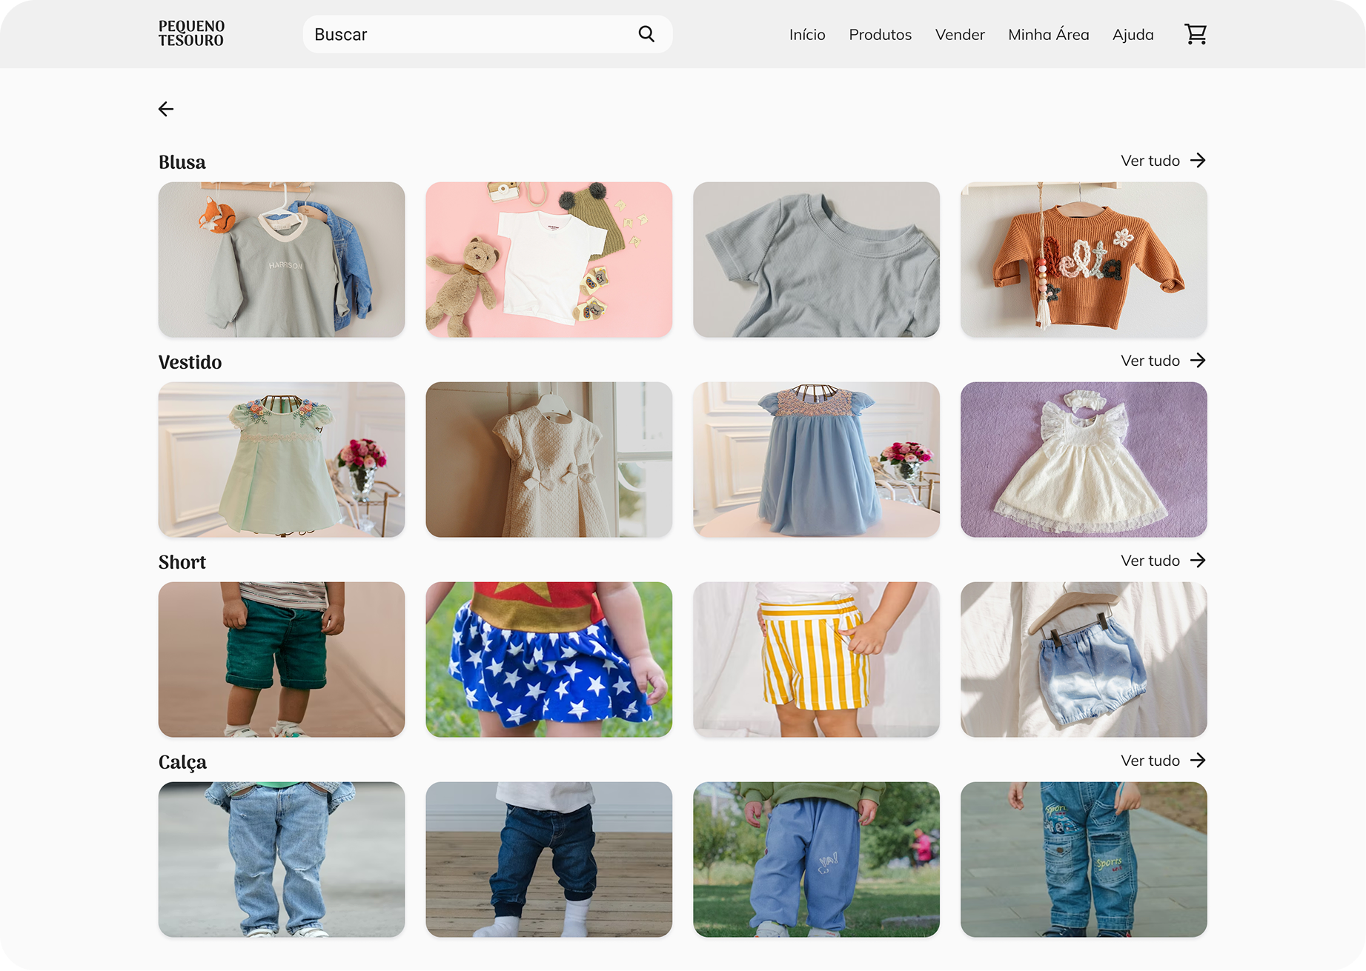Open the white t-shirt with teddy bear

coord(548,260)
